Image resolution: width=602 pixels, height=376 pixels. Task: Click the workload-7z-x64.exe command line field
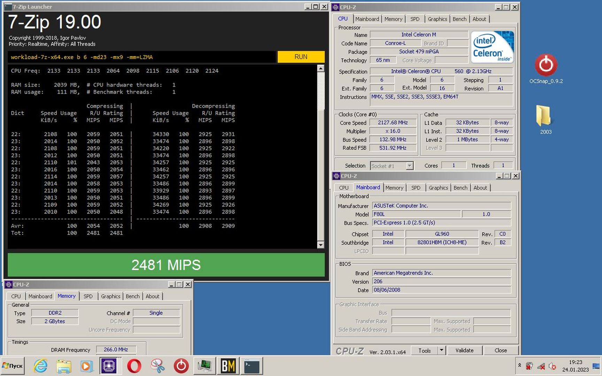141,57
